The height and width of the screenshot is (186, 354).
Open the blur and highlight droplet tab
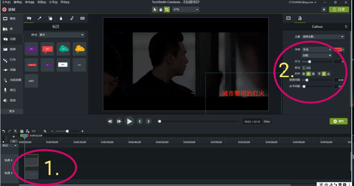click(61, 18)
